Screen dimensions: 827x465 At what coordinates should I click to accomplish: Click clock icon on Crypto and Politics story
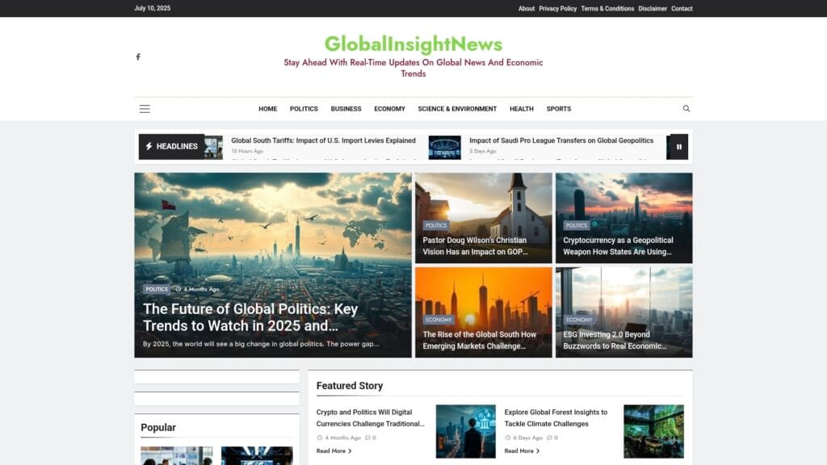pyautogui.click(x=320, y=438)
